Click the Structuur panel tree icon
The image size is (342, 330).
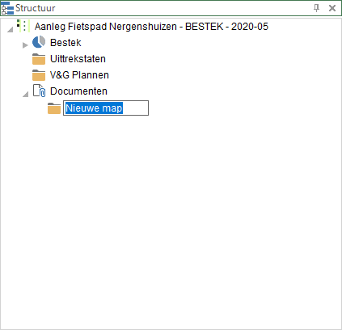tap(7, 8)
